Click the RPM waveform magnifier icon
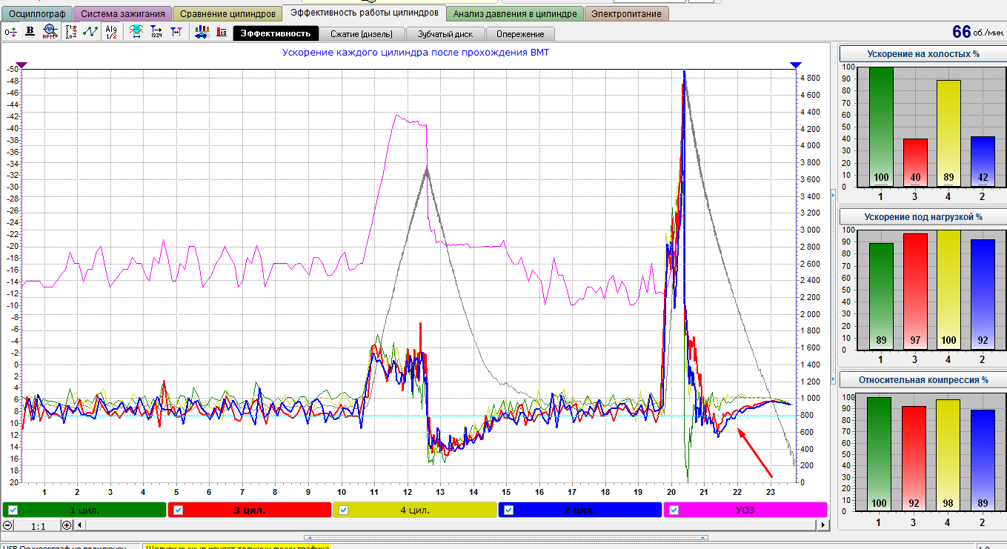 click(50, 31)
